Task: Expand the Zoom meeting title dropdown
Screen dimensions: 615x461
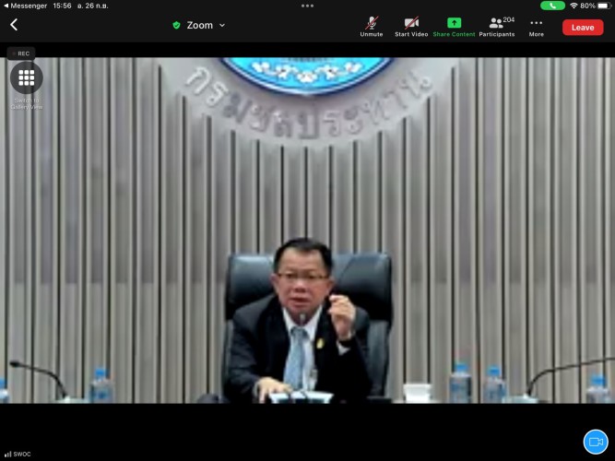Action: point(221,26)
